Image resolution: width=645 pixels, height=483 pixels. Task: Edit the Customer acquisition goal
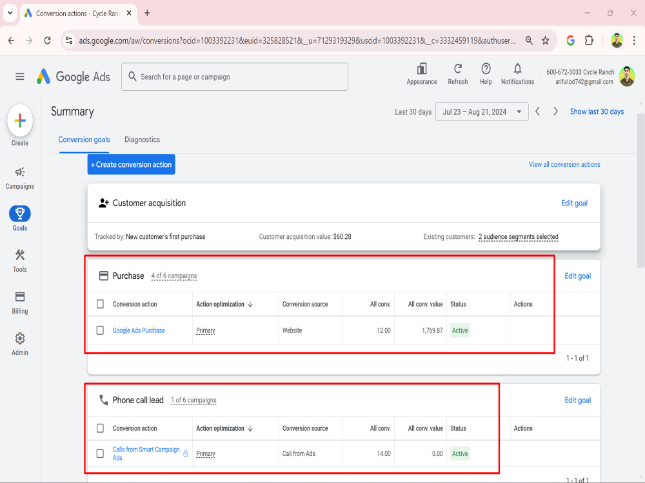pyautogui.click(x=574, y=203)
